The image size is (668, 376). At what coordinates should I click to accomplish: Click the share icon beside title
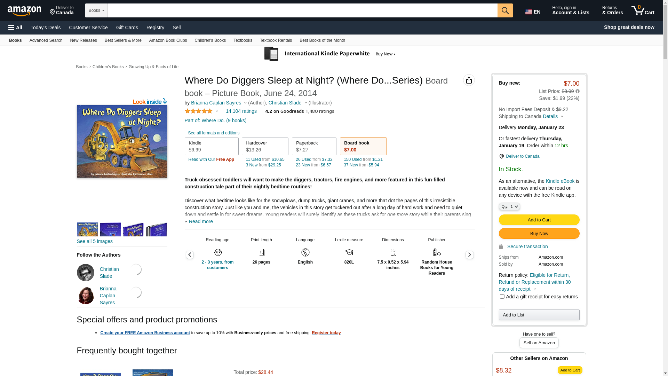(x=469, y=80)
